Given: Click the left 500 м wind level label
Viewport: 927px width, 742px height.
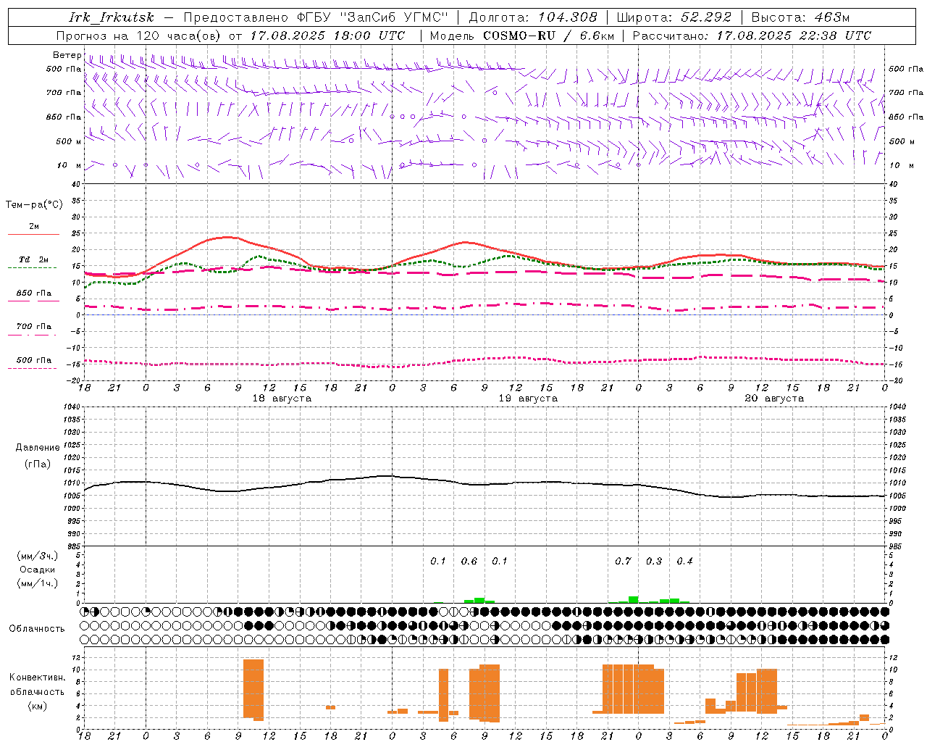Looking at the screenshot, I should [69, 141].
